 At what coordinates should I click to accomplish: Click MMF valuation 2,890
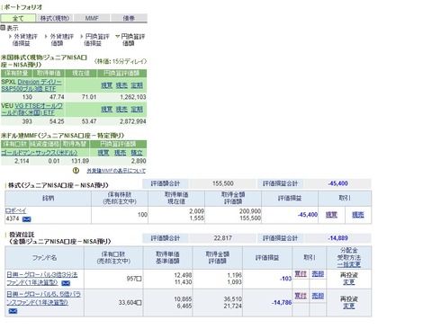139,161
